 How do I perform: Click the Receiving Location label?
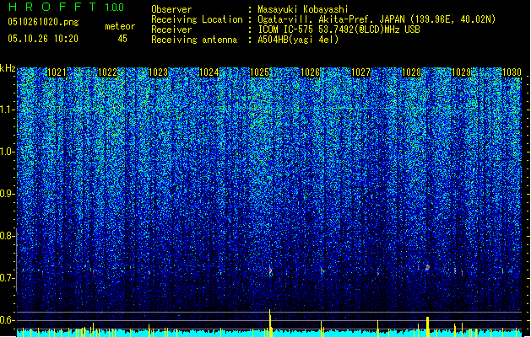pyautogui.click(x=197, y=19)
